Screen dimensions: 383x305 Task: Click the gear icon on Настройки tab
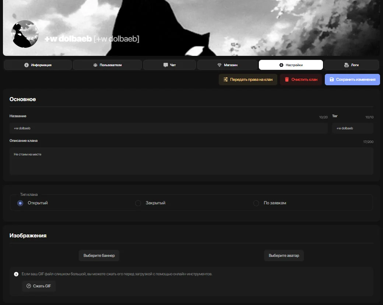click(281, 65)
